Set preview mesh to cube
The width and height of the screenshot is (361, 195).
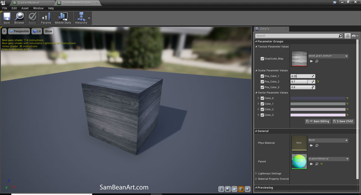tap(241, 189)
